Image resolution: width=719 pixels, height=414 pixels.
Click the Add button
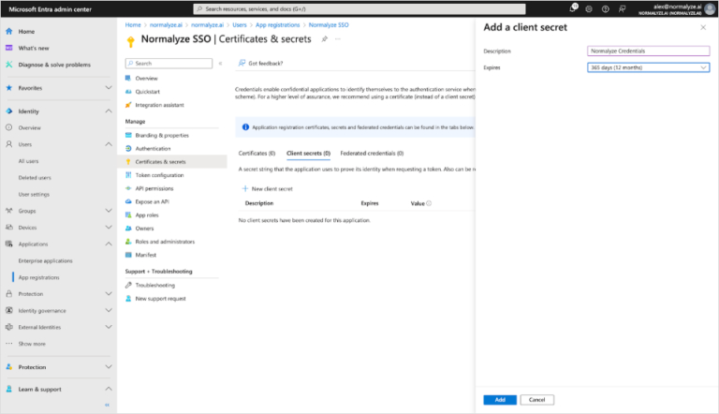(500, 400)
